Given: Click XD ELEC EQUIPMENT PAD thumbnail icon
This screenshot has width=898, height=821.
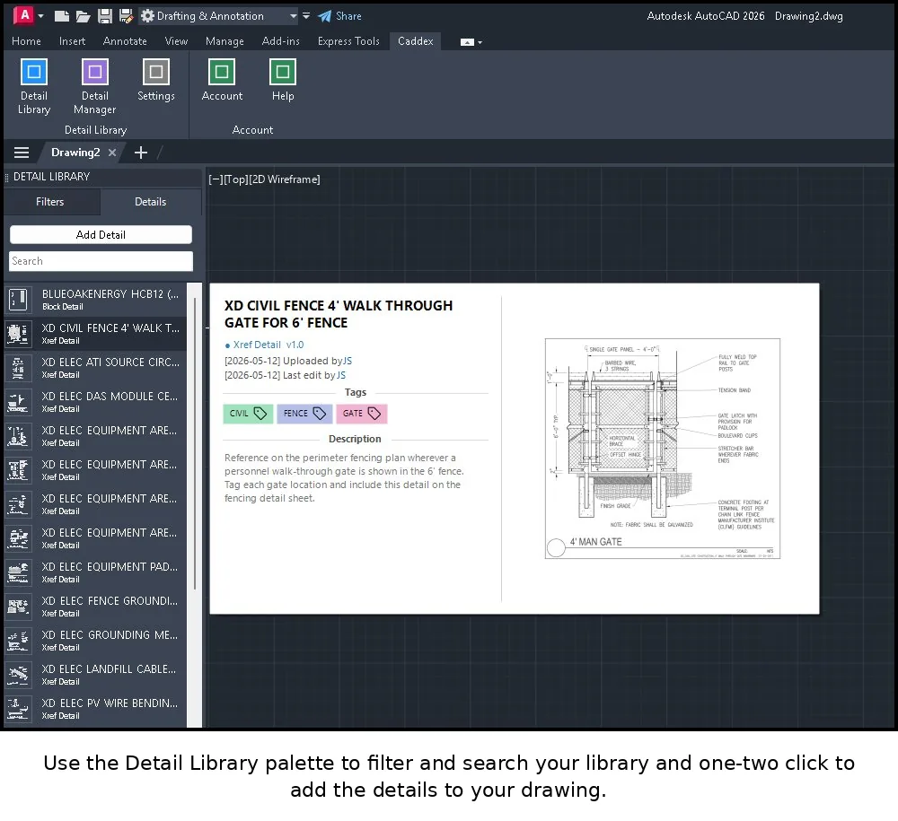Looking at the screenshot, I should pyautogui.click(x=18, y=572).
